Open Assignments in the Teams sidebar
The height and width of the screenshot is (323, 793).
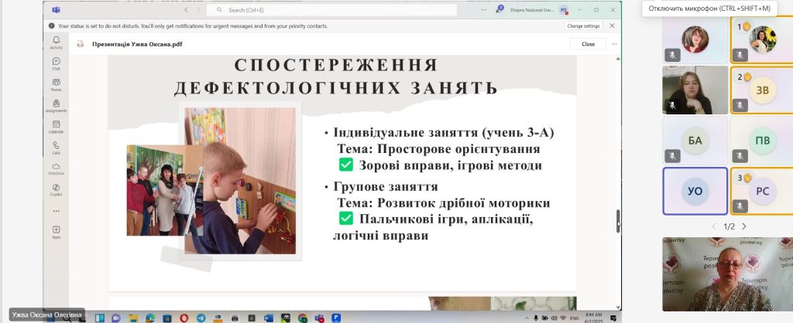(x=56, y=106)
